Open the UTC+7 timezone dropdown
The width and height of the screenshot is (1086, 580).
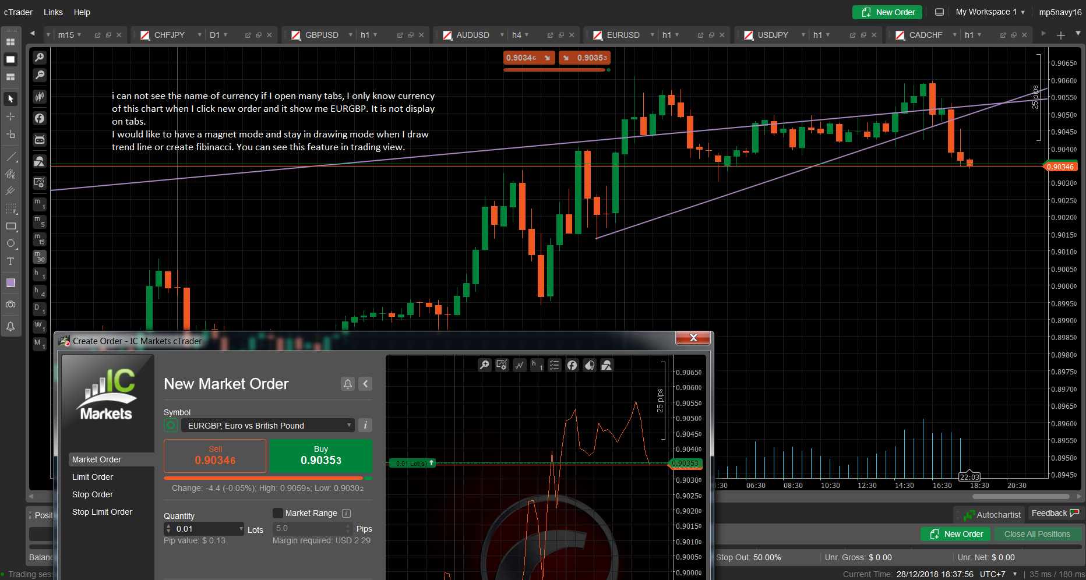(x=1015, y=574)
